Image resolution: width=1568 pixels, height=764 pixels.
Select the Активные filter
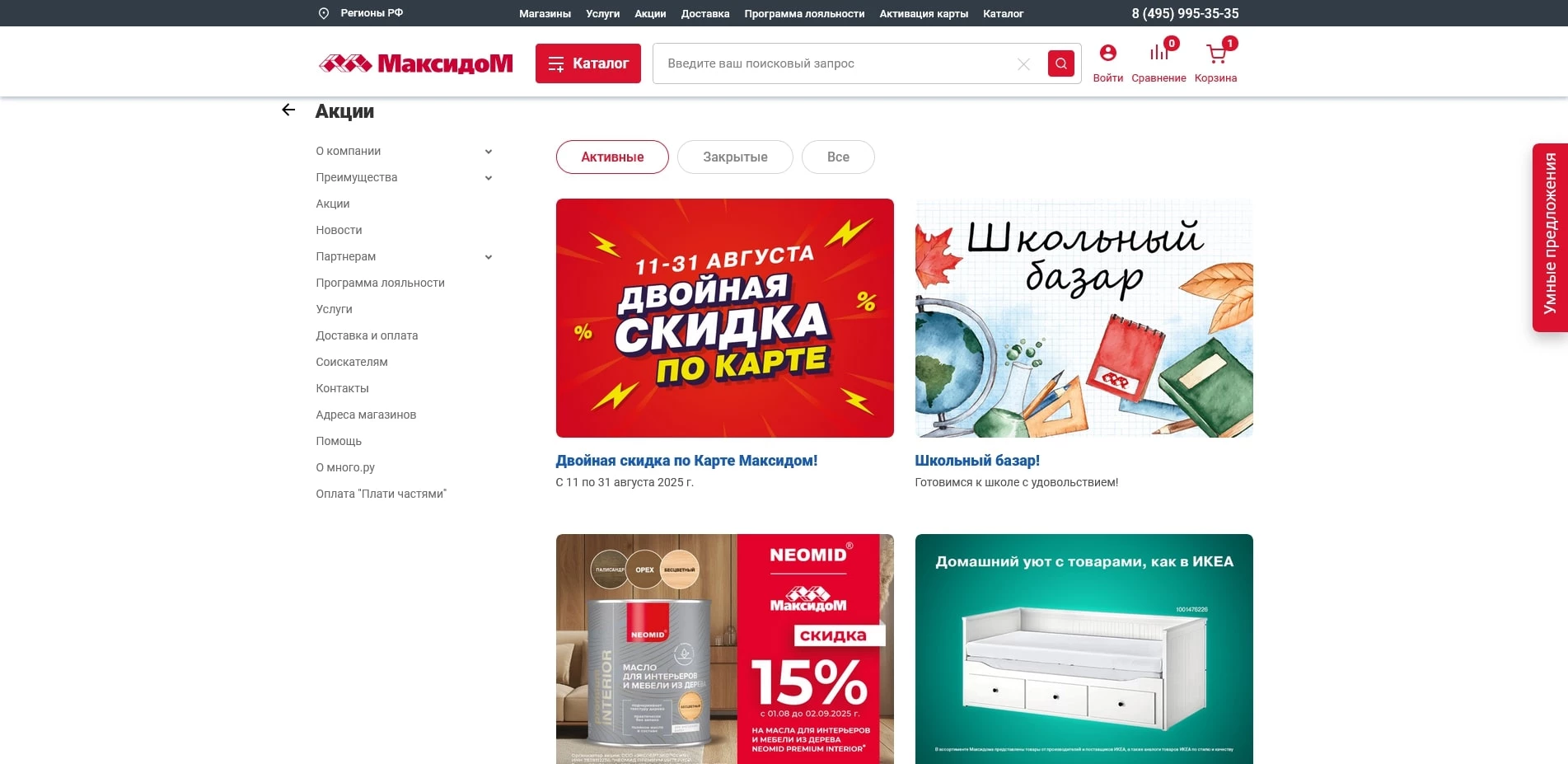[x=612, y=157]
